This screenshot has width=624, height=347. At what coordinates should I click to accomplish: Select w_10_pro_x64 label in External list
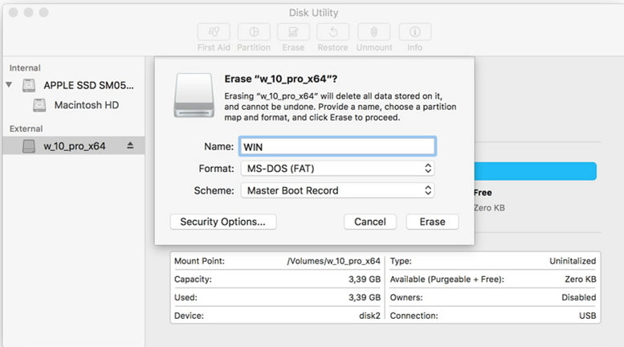(75, 146)
